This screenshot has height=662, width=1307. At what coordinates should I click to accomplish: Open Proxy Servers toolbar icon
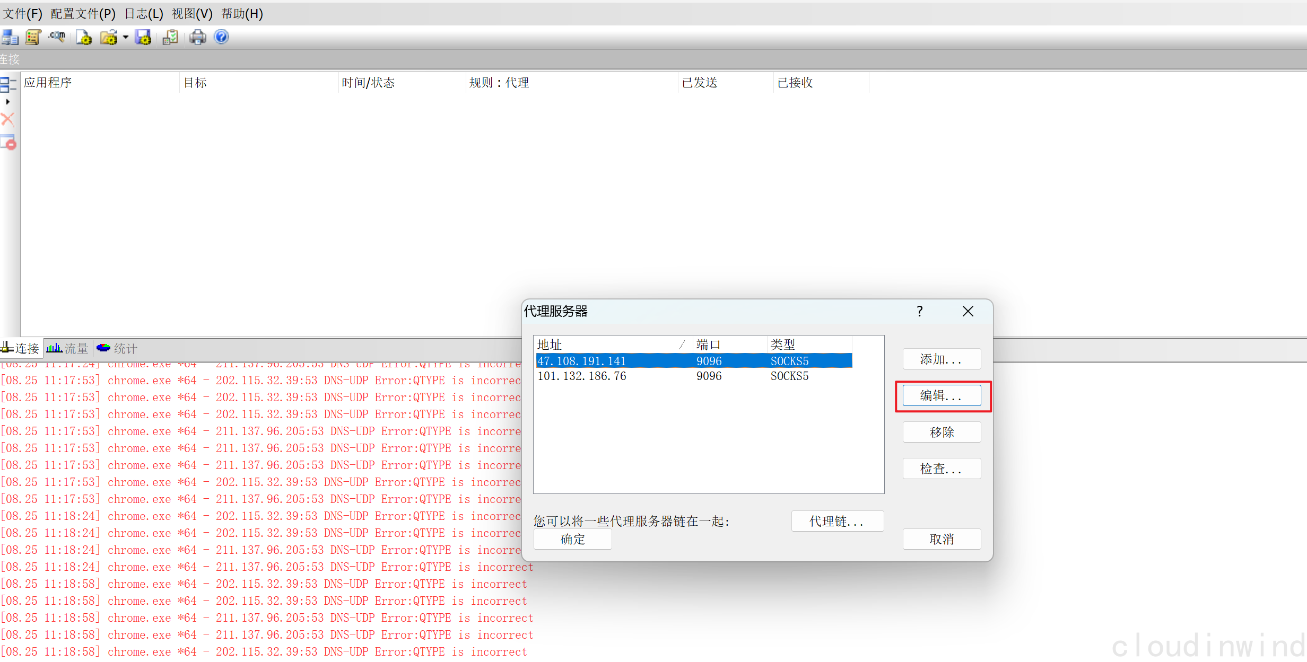coord(10,37)
